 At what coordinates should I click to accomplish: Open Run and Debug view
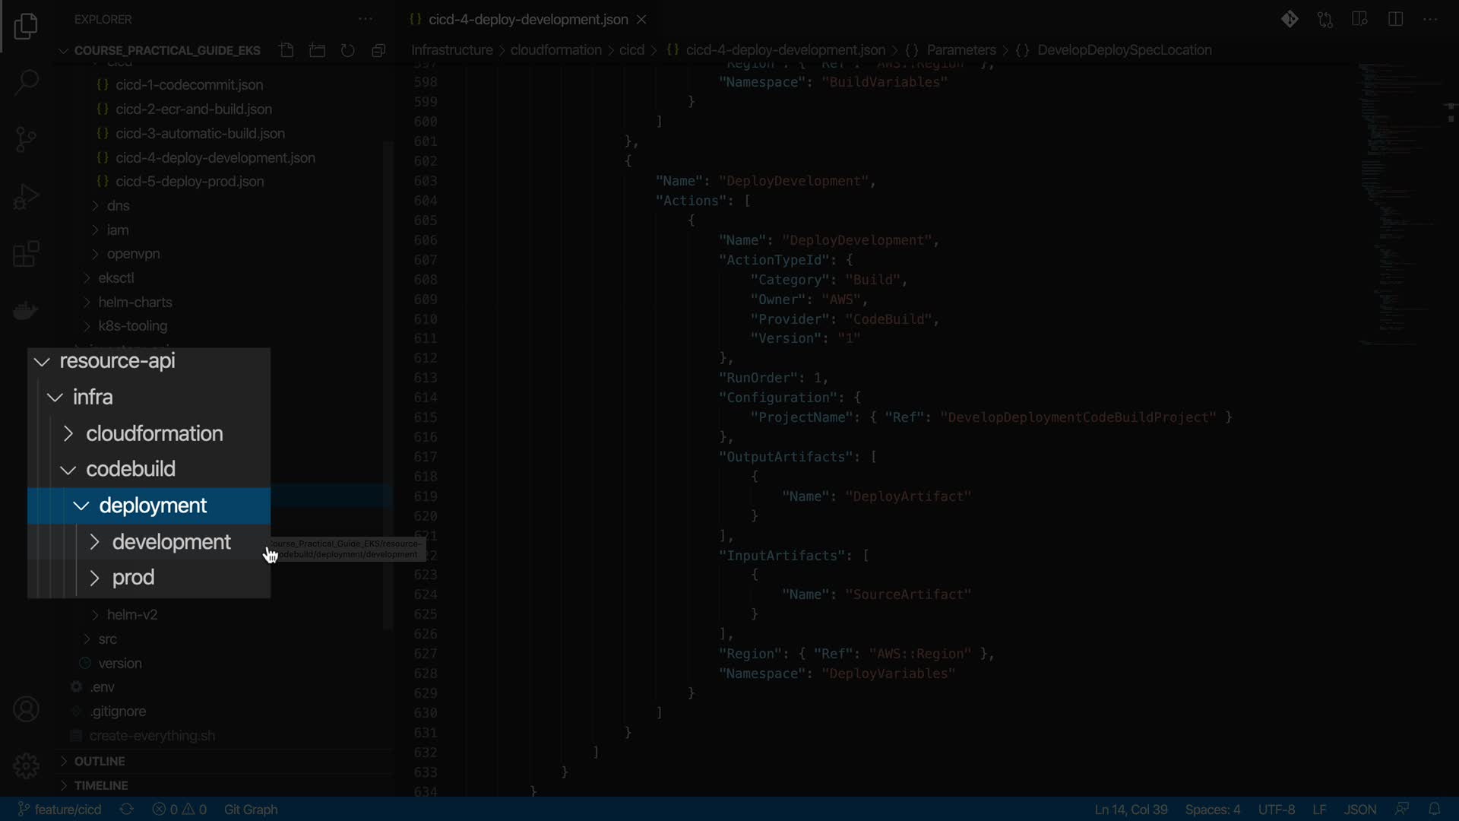(x=26, y=197)
